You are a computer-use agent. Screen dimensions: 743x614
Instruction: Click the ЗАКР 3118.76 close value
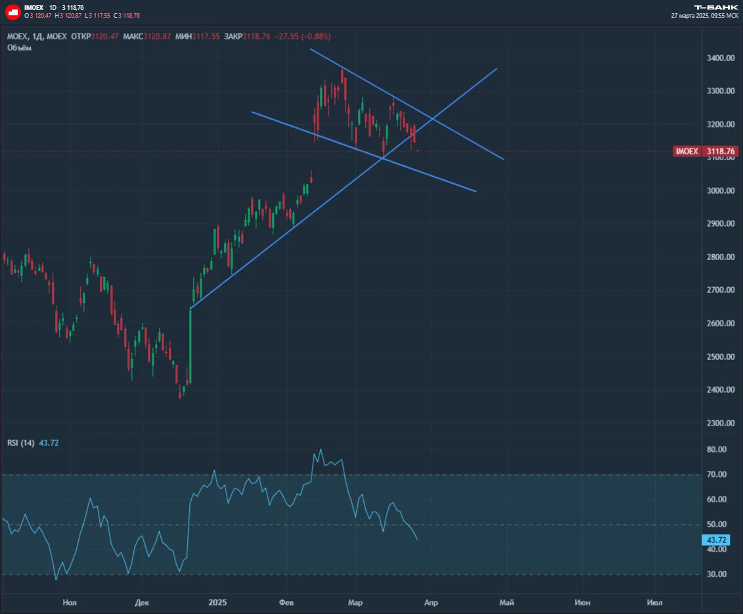(248, 37)
